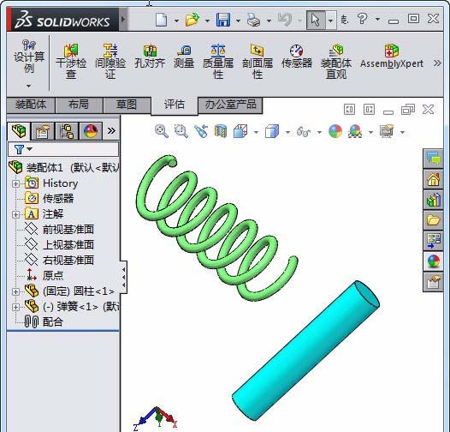Open File Explorer folder in task pane
Screen dimensions: 450x432
tap(433, 220)
